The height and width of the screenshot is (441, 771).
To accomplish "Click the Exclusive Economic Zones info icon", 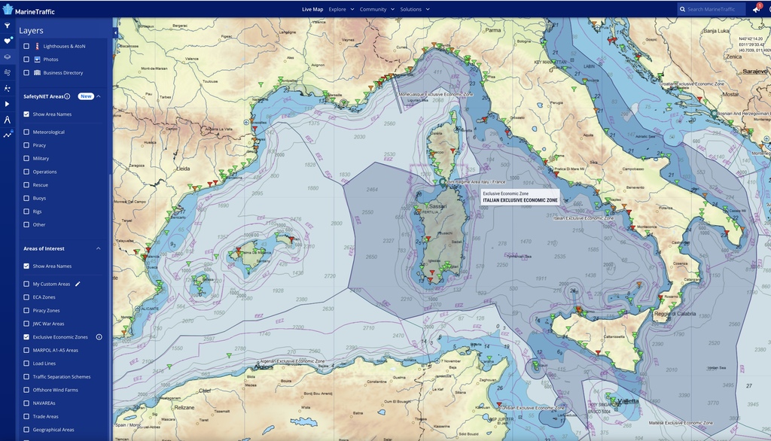I will click(99, 337).
